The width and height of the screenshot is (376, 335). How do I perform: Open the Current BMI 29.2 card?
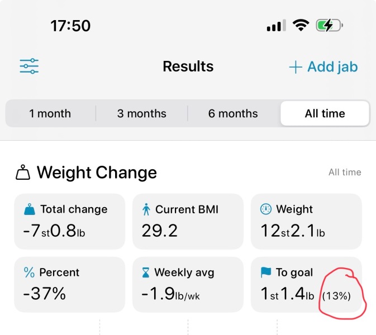[188, 221]
